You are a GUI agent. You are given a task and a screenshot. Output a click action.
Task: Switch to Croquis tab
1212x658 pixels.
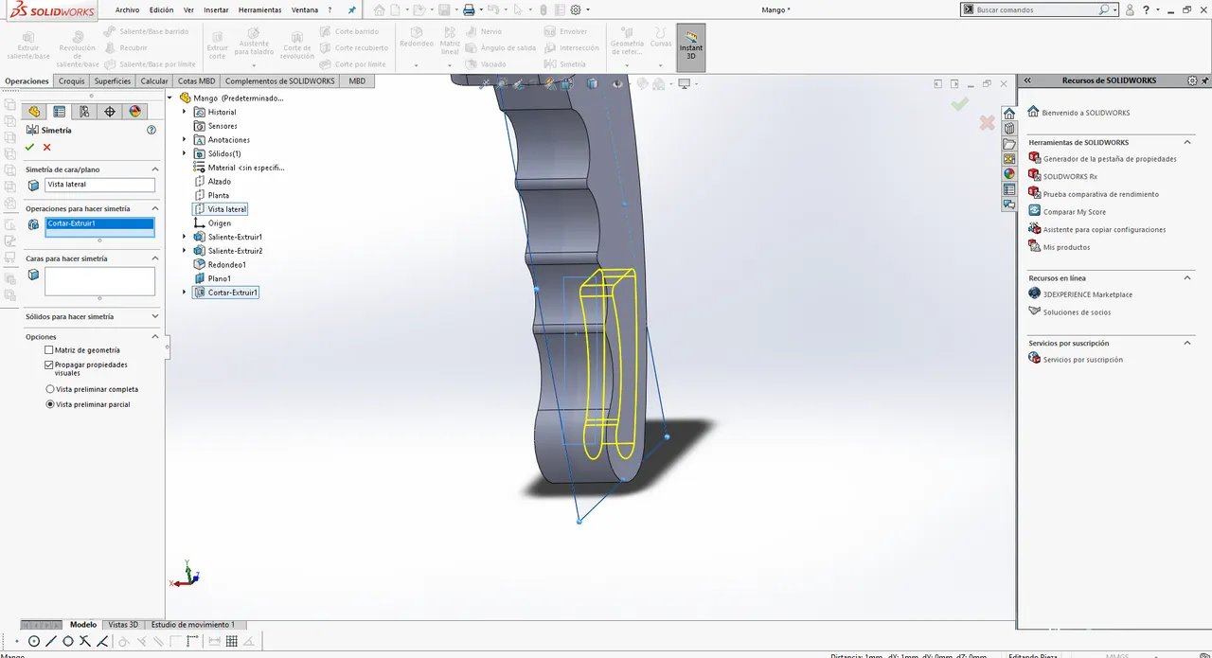click(72, 81)
